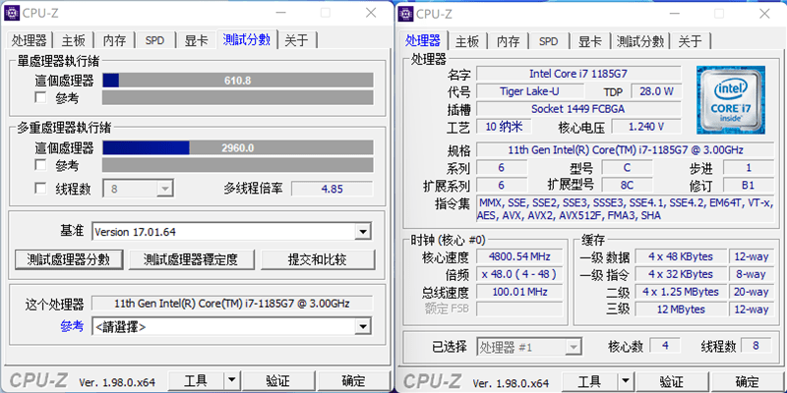
Task: Click 工具 button in left window
Action: (196, 380)
